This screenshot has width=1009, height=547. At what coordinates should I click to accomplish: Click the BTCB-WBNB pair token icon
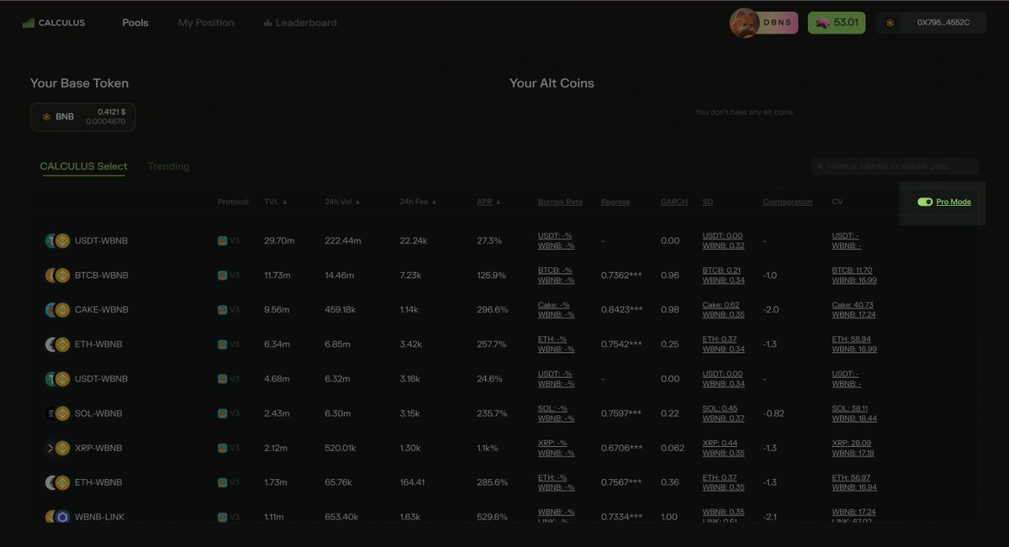(x=56, y=276)
